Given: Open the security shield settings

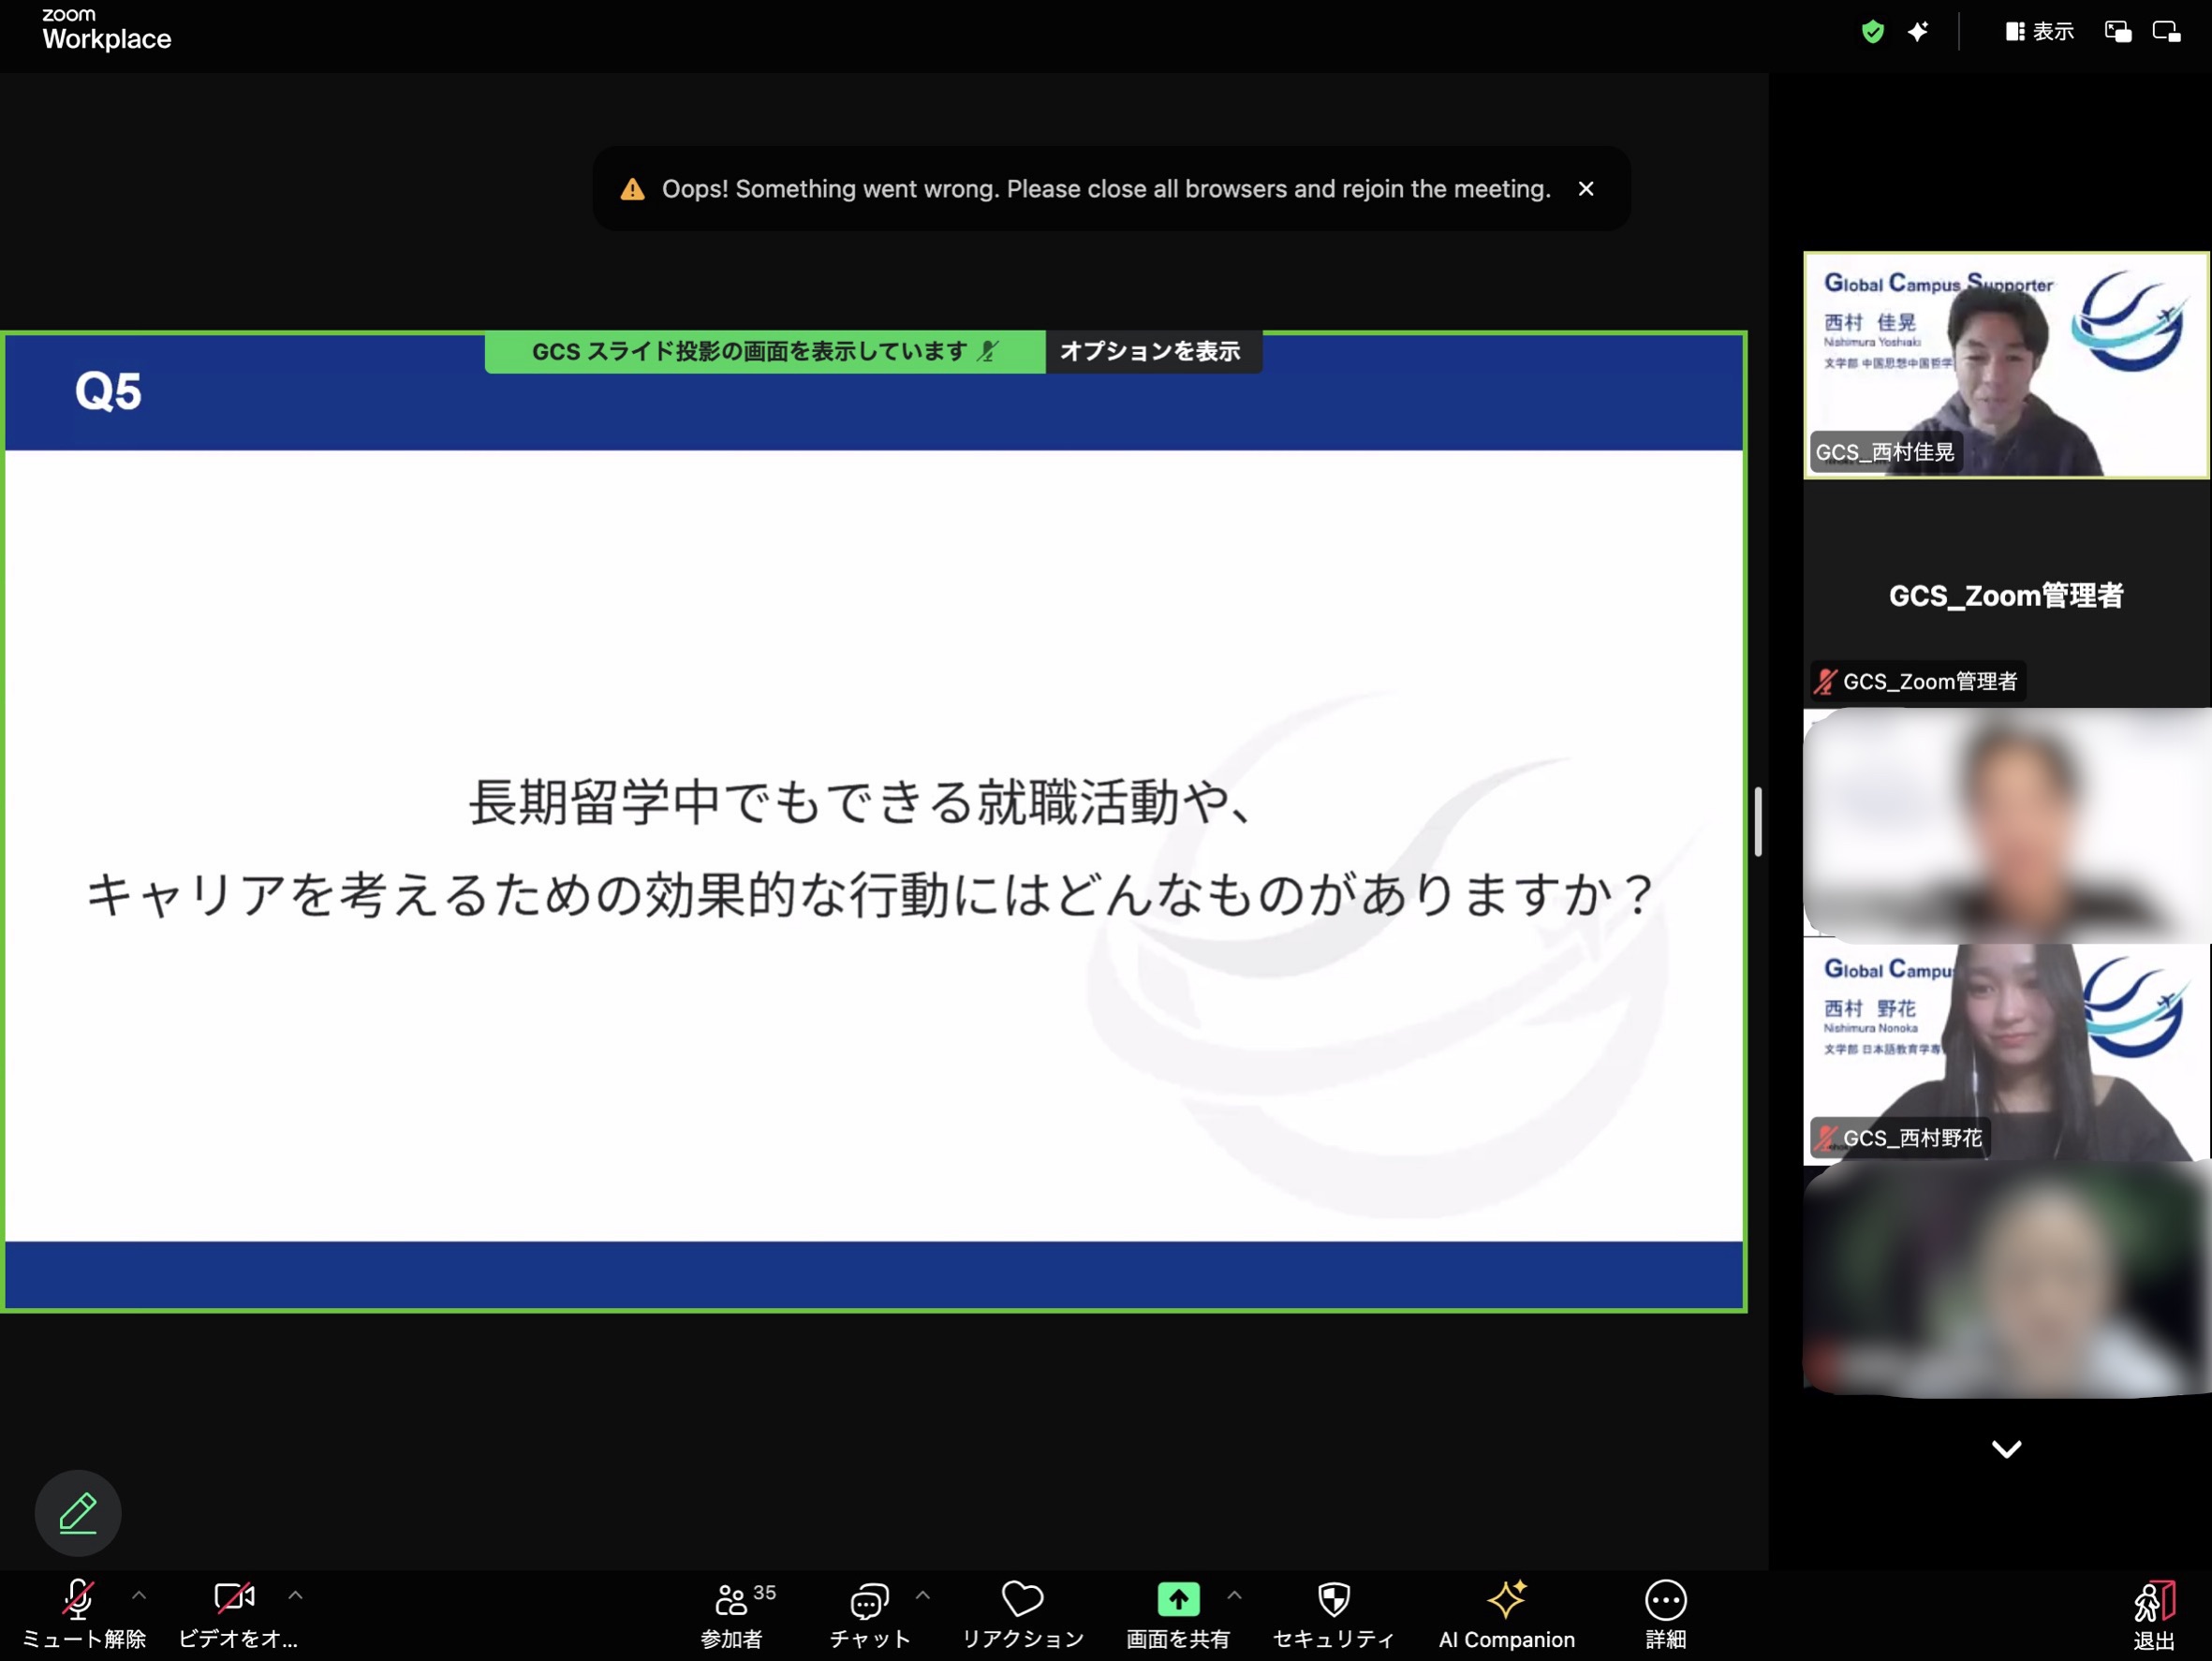Looking at the screenshot, I should tap(1333, 1599).
